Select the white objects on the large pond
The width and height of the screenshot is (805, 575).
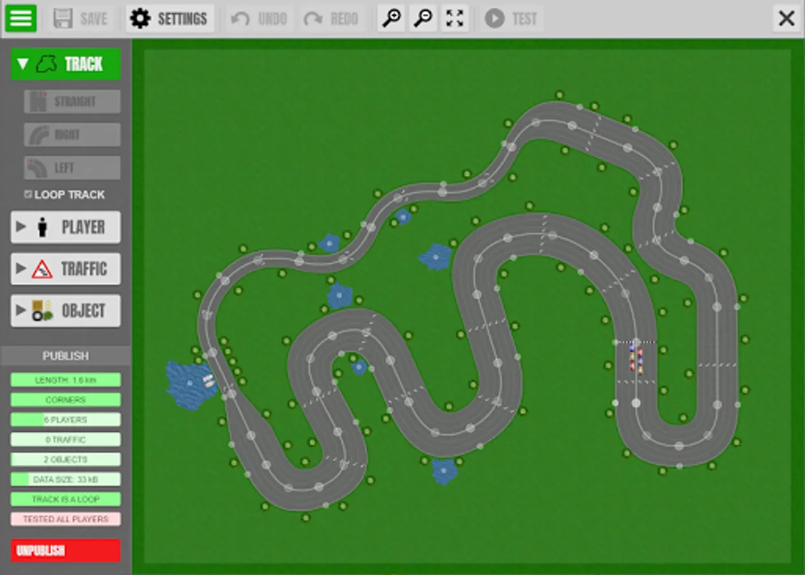(x=208, y=381)
